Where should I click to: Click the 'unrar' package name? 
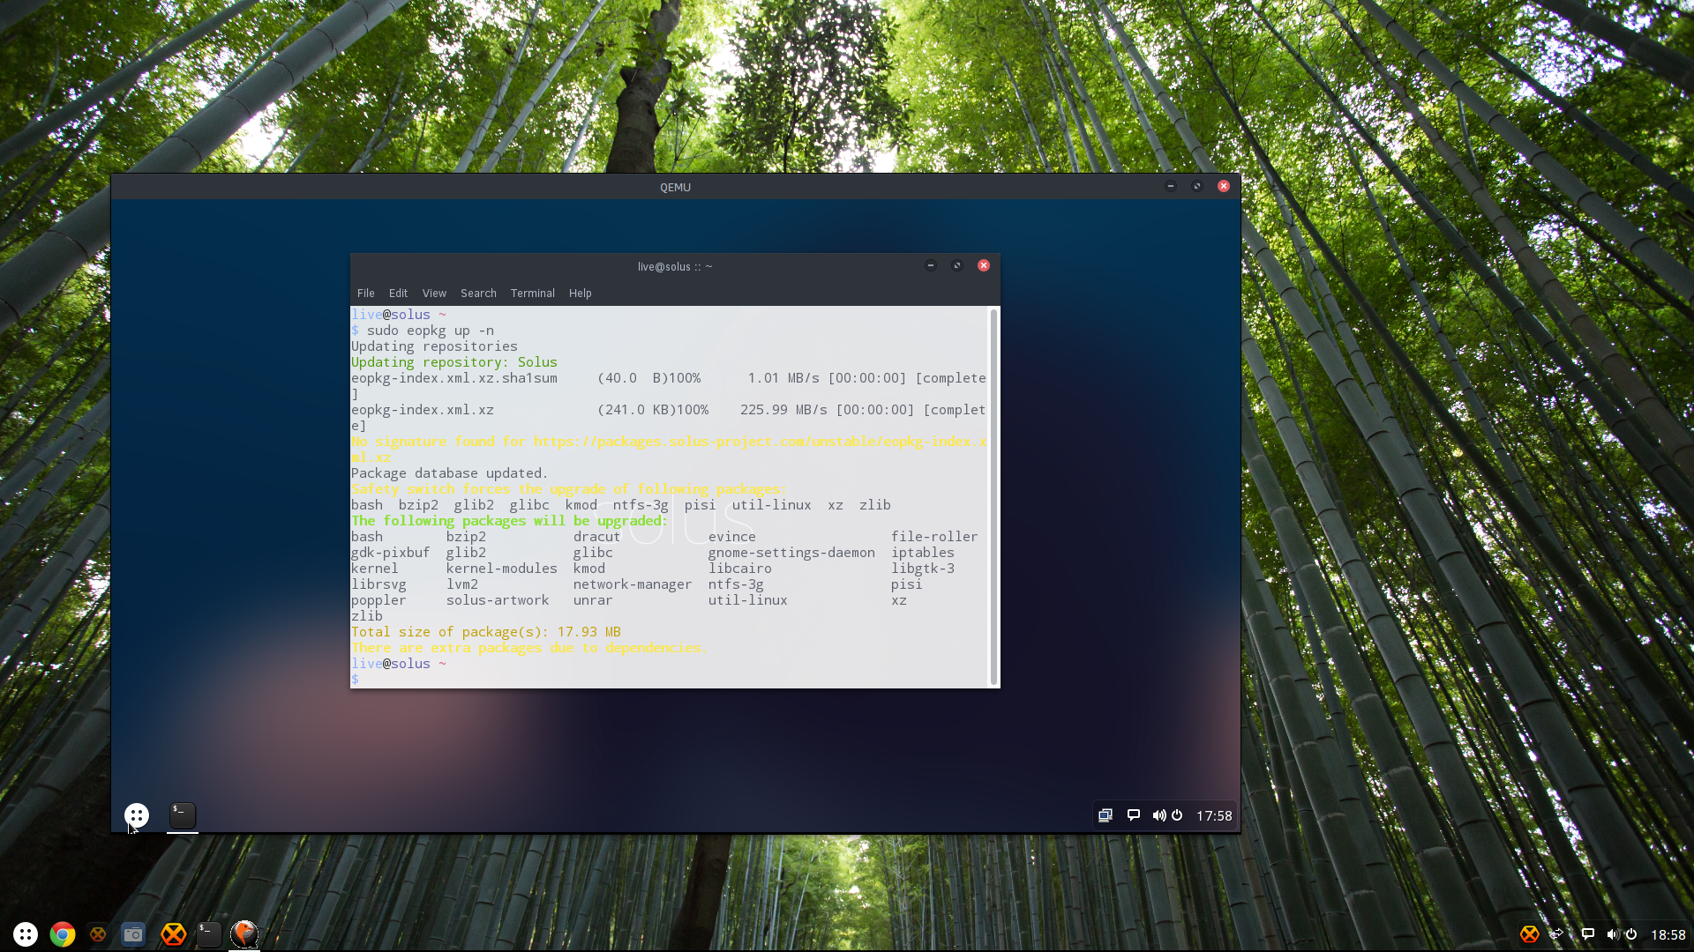592,600
